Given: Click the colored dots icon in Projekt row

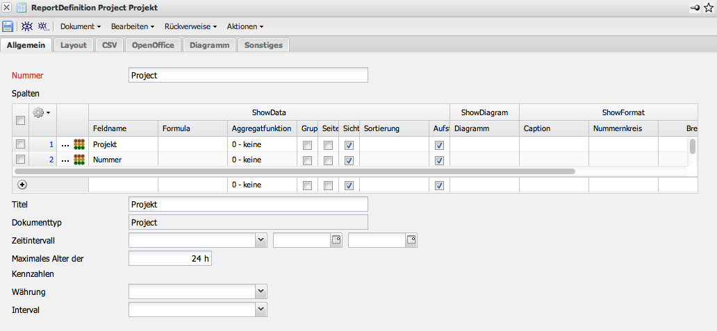Looking at the screenshot, I should pos(79,145).
